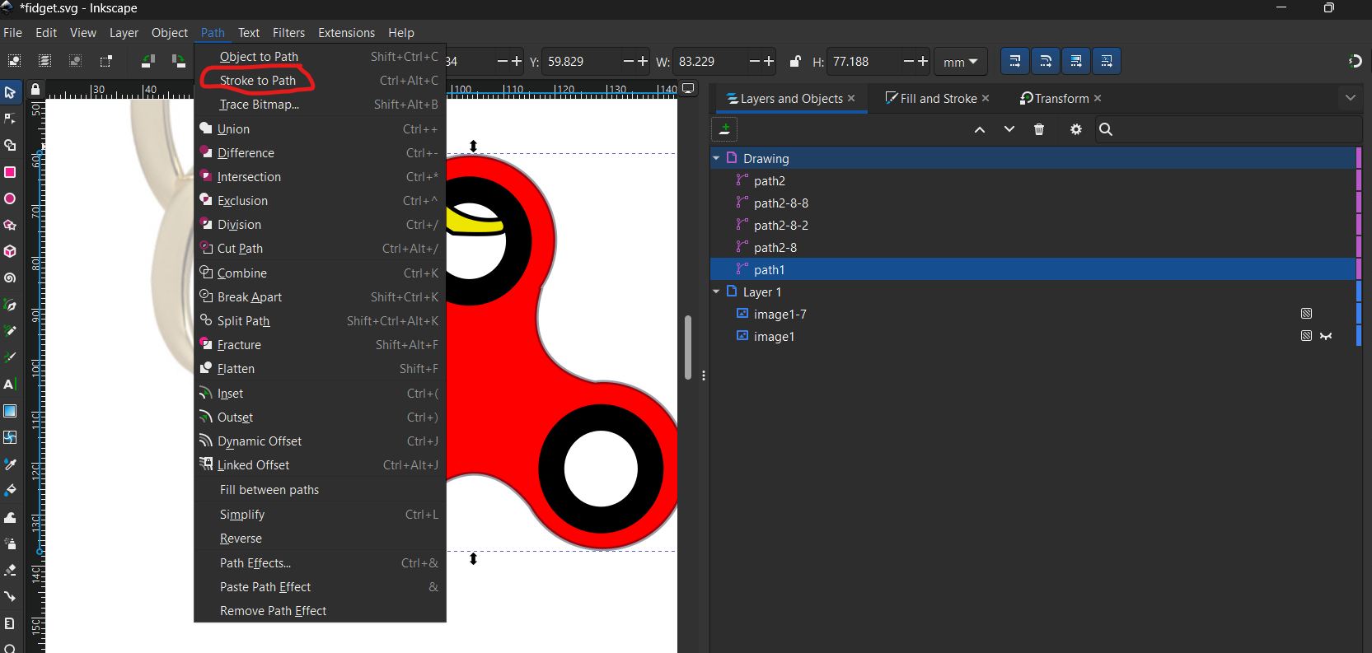Collapse the Drawing layer group
The image size is (1372, 653).
click(716, 158)
